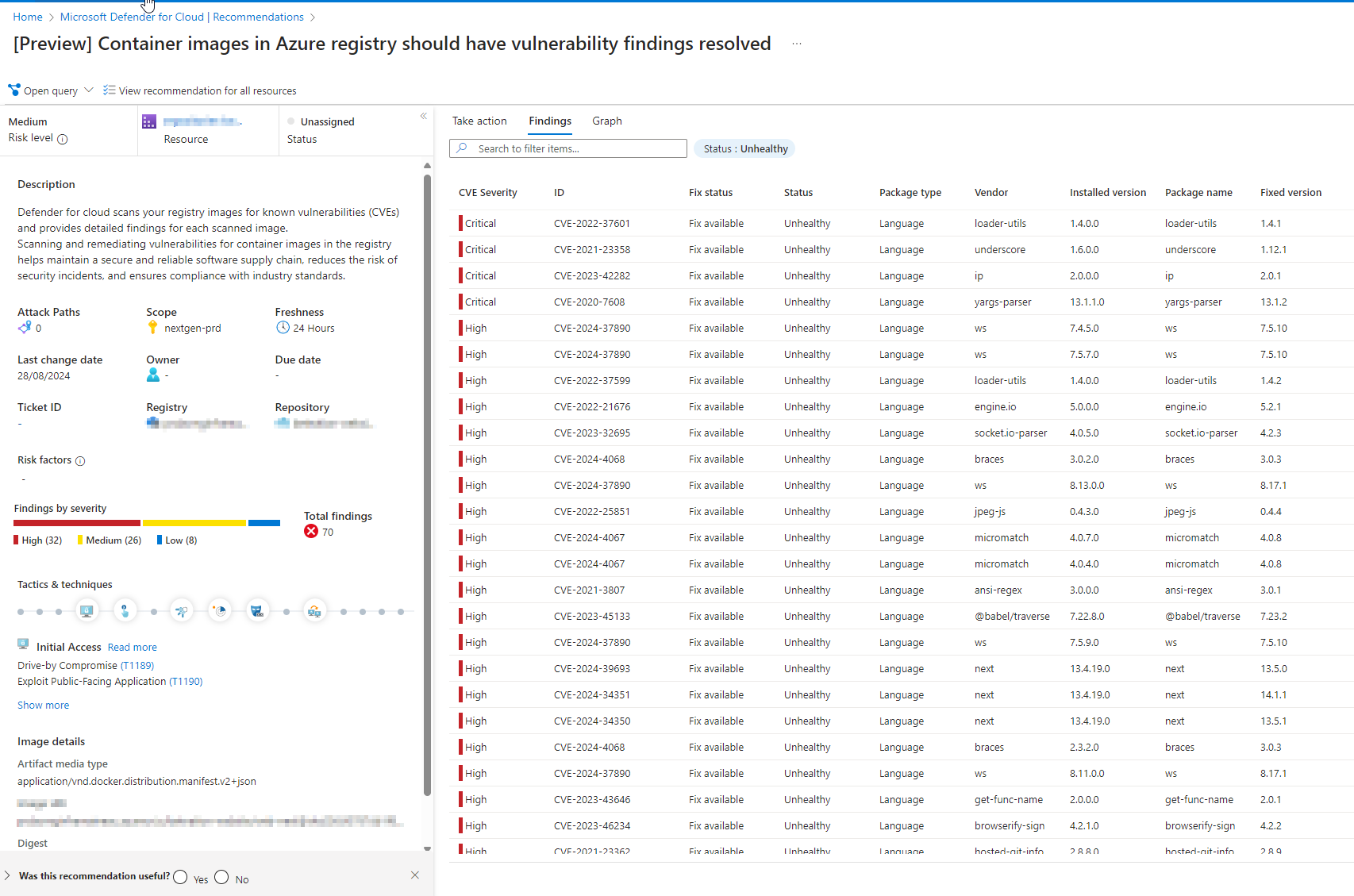Collapse the left details pane

click(x=424, y=116)
